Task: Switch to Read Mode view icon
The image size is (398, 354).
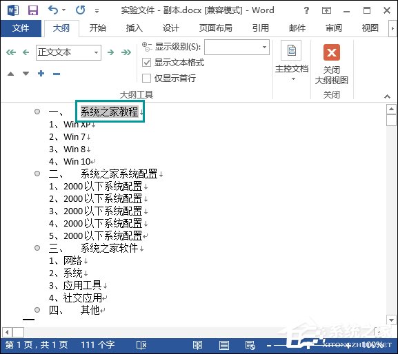Action: coord(197,345)
